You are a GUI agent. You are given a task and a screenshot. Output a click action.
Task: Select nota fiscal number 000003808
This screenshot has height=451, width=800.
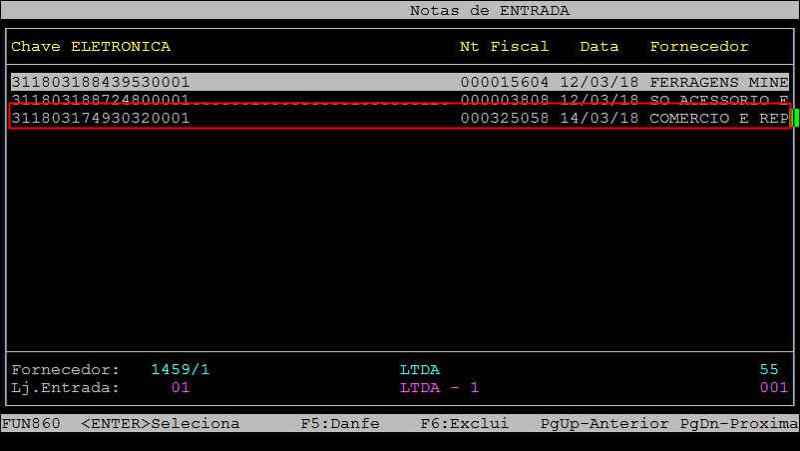coord(504,100)
